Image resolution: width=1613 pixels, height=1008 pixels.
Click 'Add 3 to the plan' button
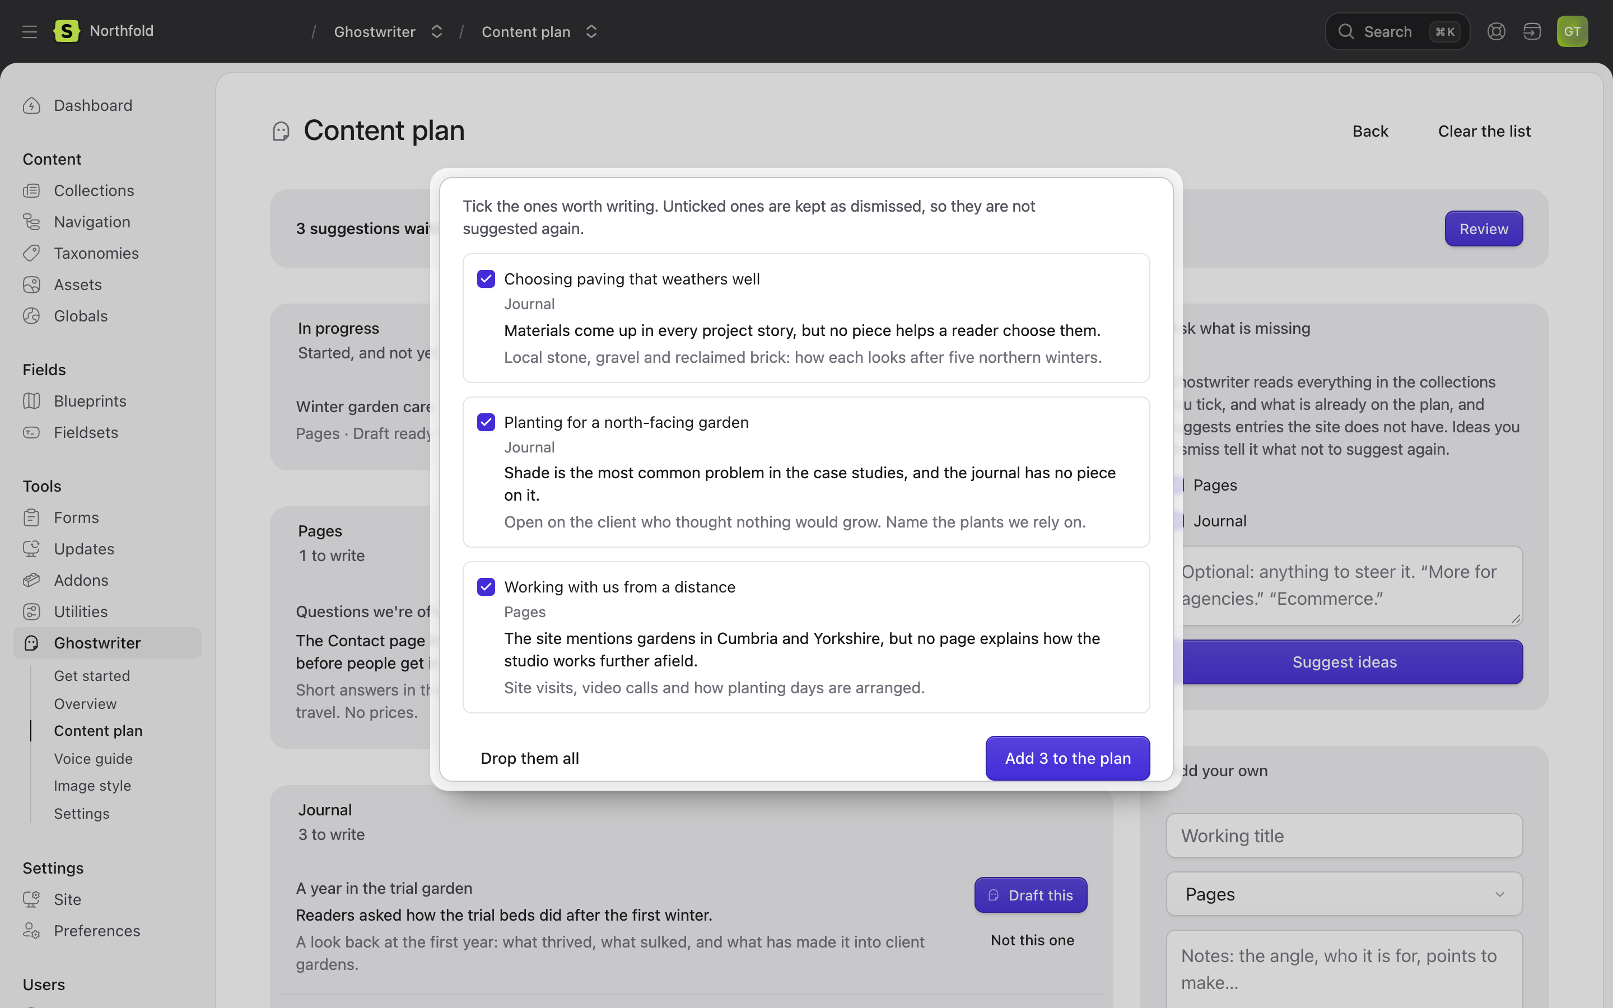(x=1068, y=758)
